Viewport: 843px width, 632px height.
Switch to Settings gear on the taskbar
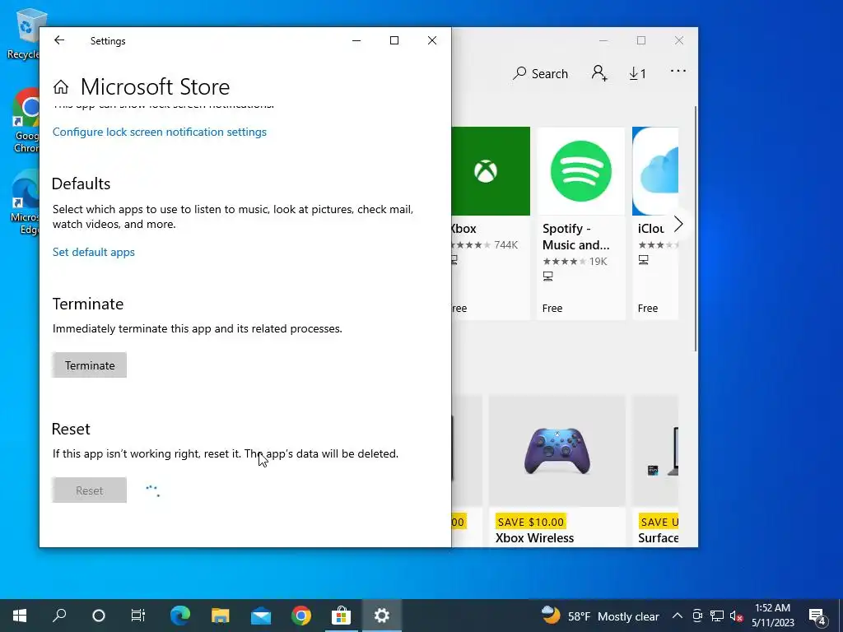coord(382,616)
